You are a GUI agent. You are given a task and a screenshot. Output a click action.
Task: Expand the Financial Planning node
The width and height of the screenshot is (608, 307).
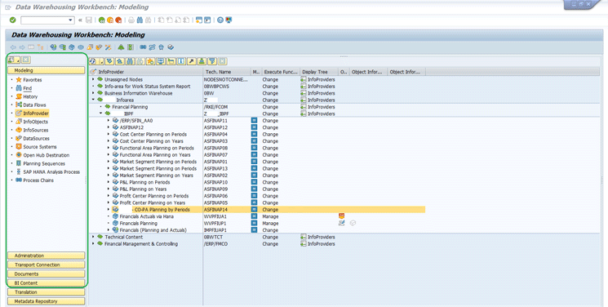(101, 107)
